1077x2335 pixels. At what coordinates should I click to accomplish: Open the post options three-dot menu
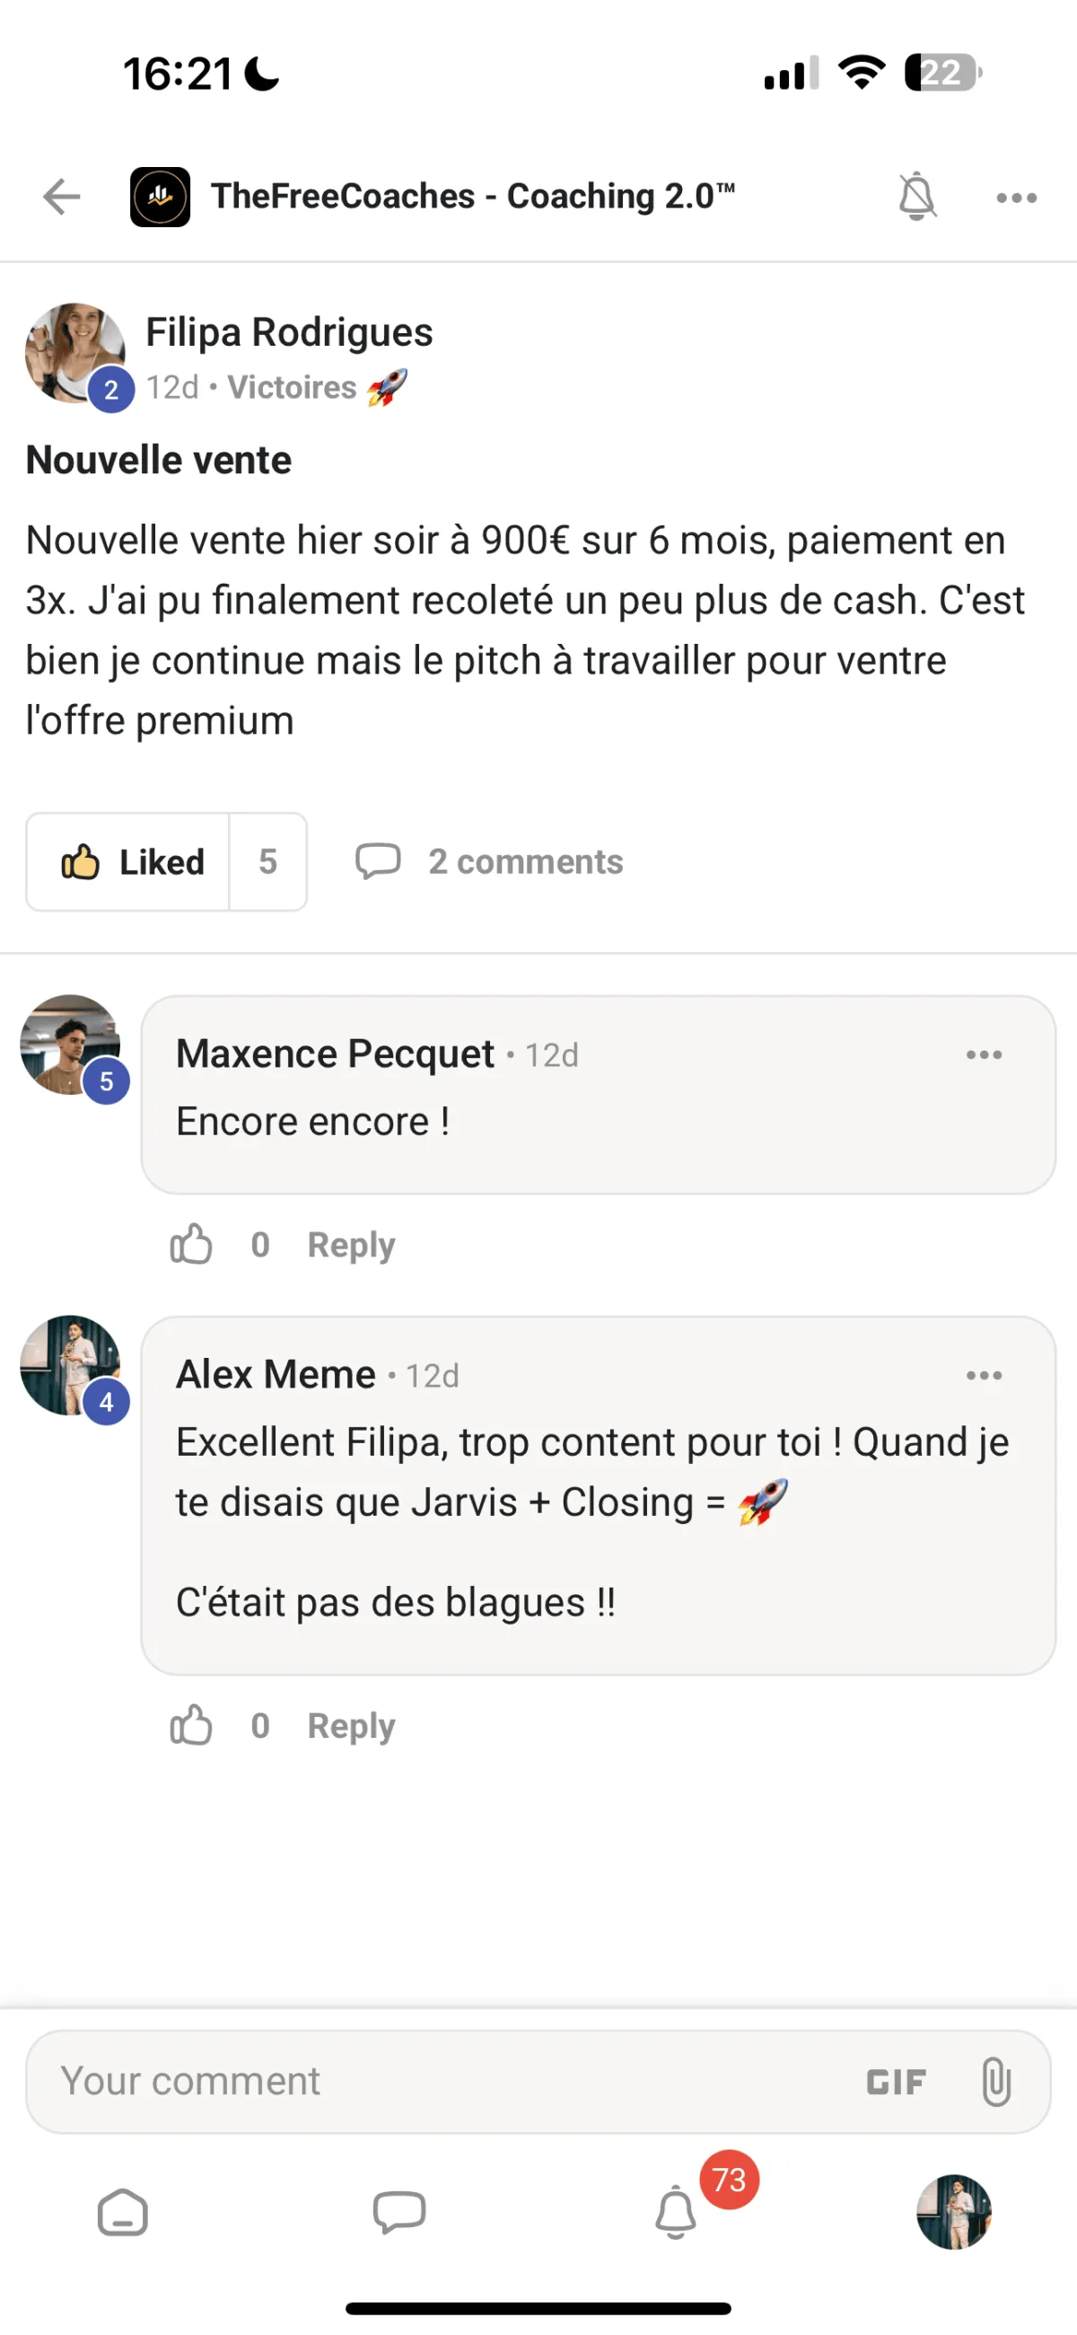click(x=1016, y=198)
